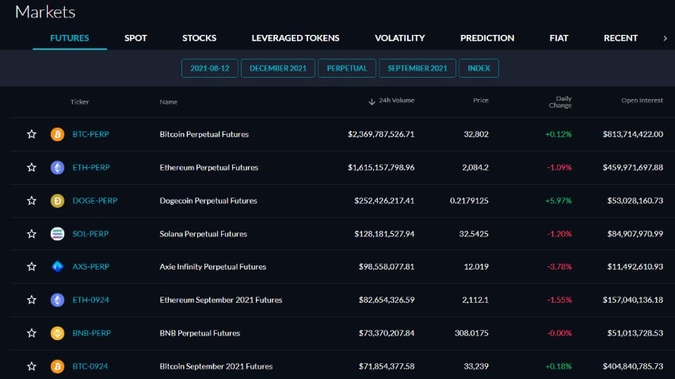Sort by the Ticker column header
The image size is (675, 379).
[80, 102]
